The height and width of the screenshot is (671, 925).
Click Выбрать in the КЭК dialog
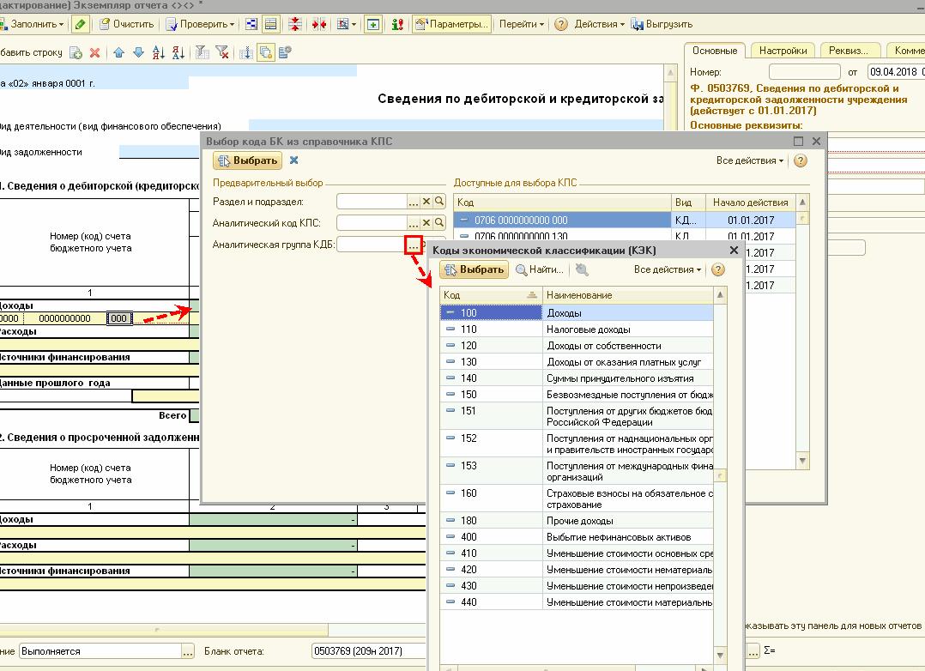475,269
